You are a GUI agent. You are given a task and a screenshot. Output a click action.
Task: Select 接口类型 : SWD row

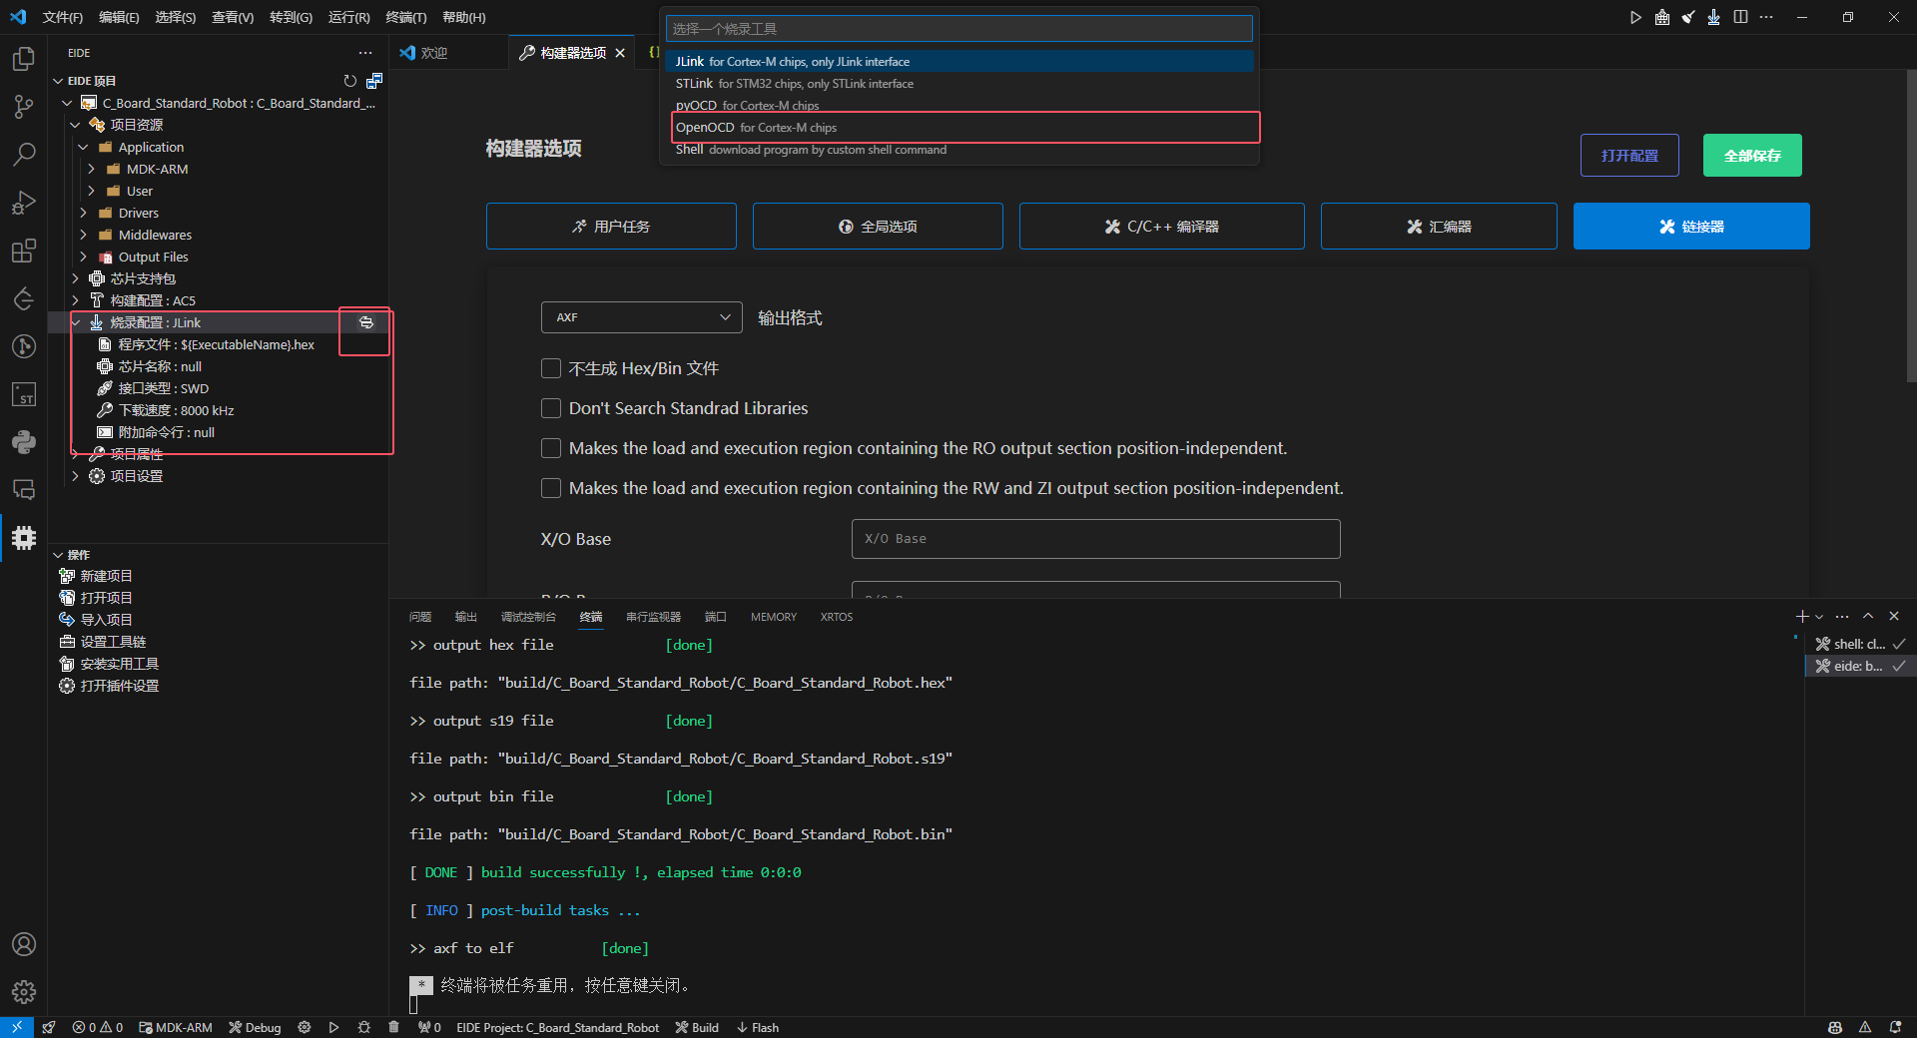coord(220,388)
